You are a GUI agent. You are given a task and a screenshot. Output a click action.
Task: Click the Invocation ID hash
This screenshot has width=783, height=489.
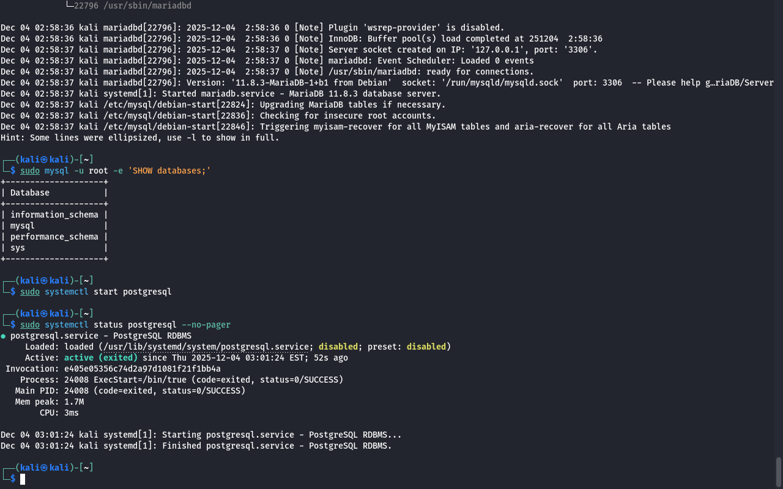pyautogui.click(x=143, y=369)
